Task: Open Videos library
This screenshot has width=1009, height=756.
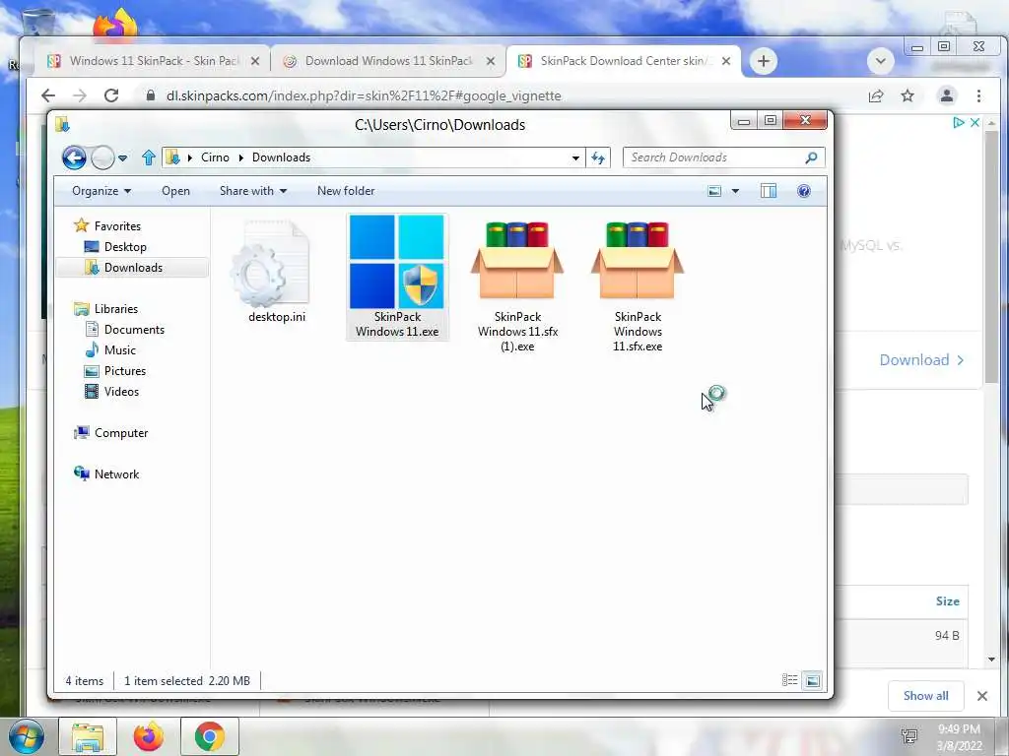Action: tap(112, 392)
